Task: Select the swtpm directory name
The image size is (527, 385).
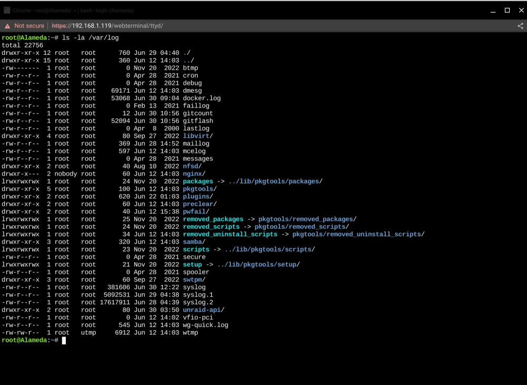Action: [x=192, y=280]
